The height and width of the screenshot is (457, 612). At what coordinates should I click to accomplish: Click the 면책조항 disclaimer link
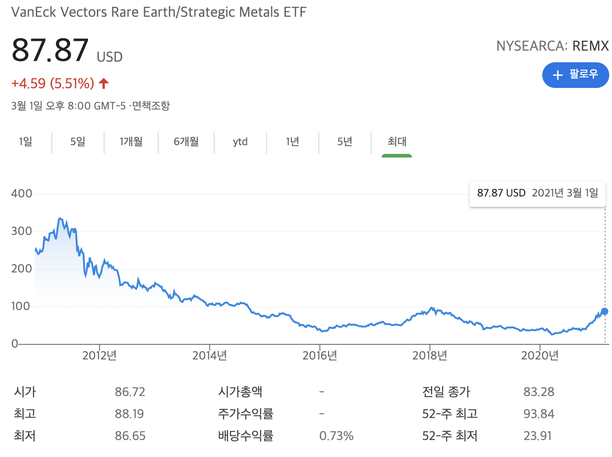coord(151,106)
